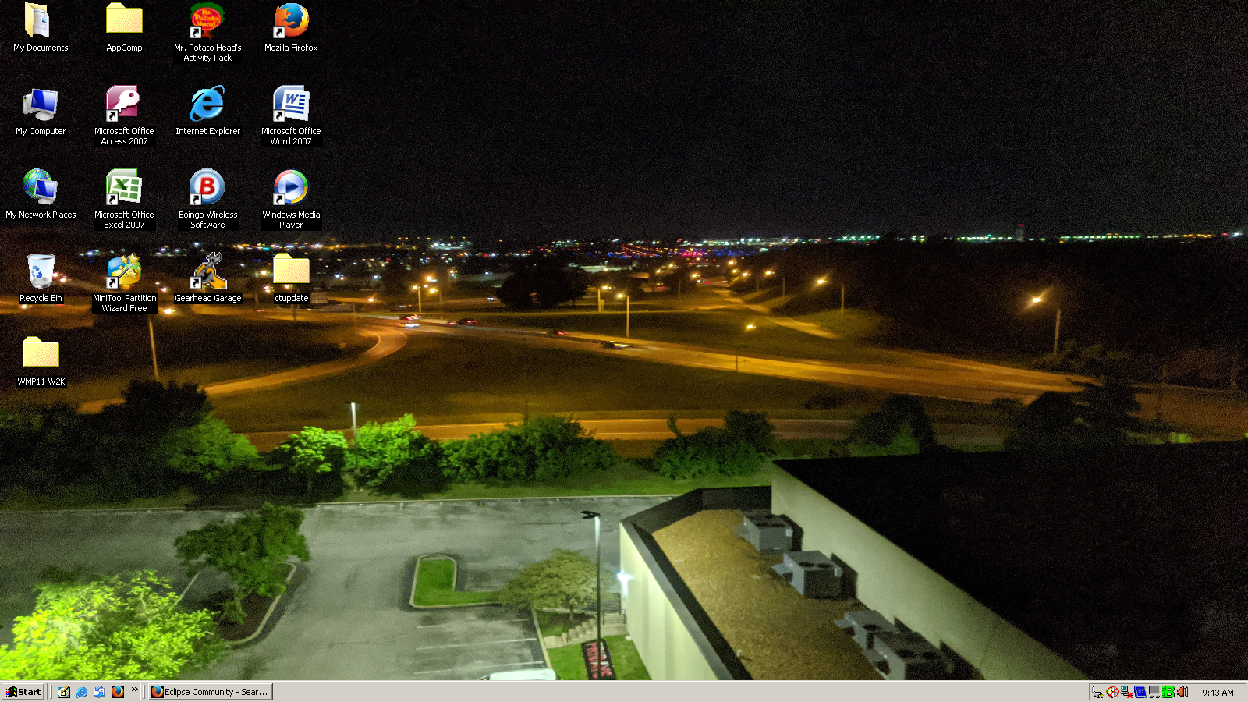Click Show Desktop in Quick Launch

[x=64, y=692]
